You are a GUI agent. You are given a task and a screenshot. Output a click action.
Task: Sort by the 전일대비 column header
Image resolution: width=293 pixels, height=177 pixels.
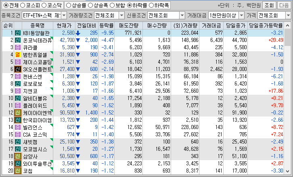click(x=87, y=25)
